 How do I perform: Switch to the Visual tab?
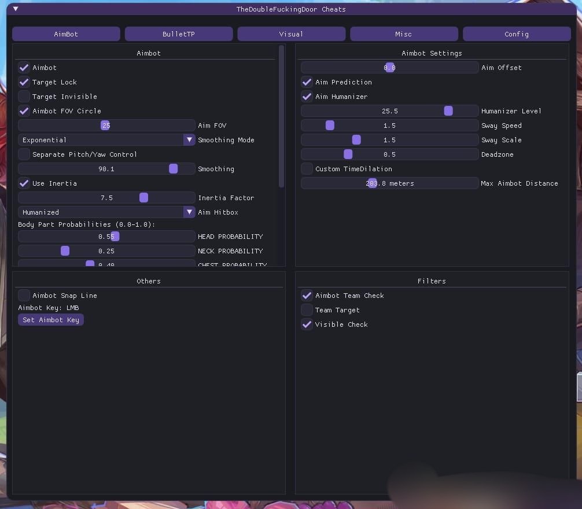coord(291,34)
